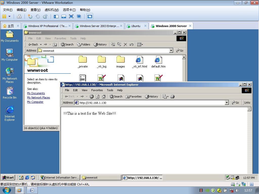
Task: Follow the My Documents link in wwwroot panel
Action: click(36, 93)
